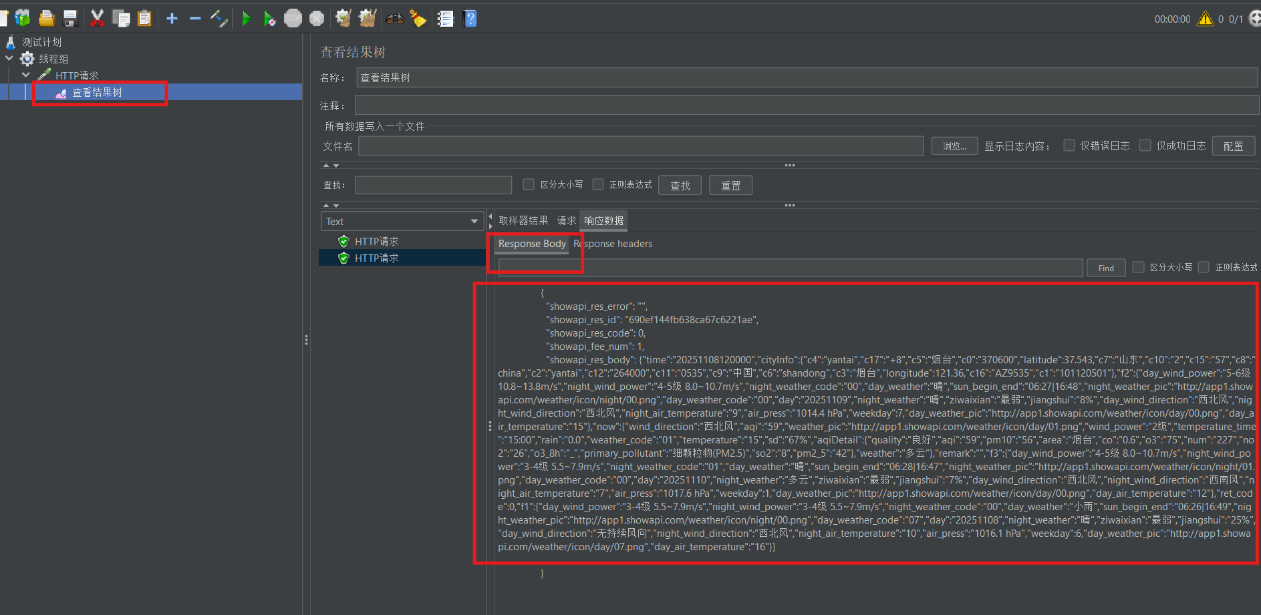The height and width of the screenshot is (615, 1261).
Task: Collapse all tree nodes with minus icon
Action: pos(195,18)
